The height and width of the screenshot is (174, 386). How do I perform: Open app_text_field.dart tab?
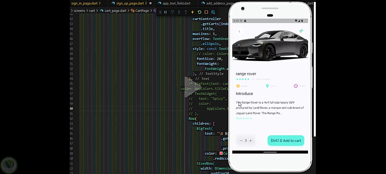pyautogui.click(x=174, y=3)
